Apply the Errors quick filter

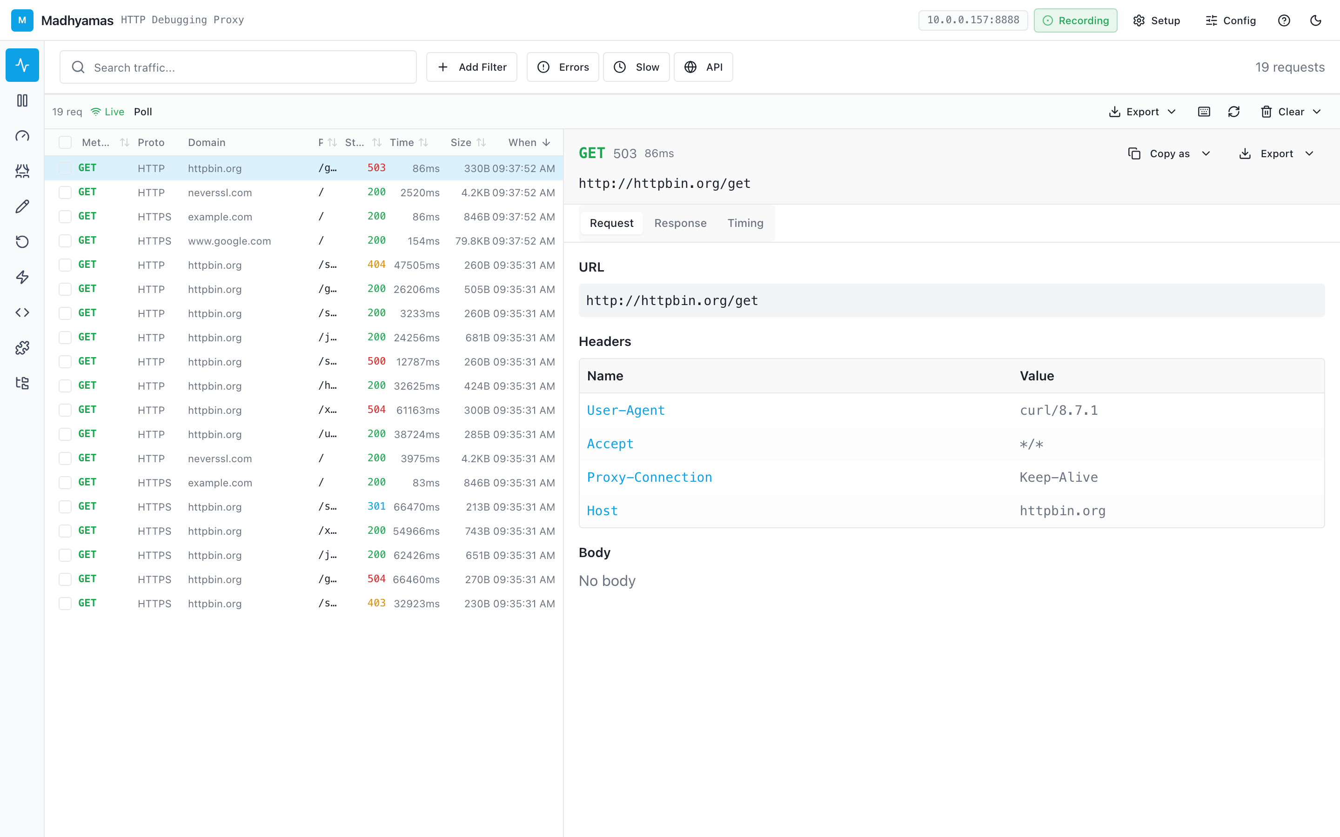[563, 67]
